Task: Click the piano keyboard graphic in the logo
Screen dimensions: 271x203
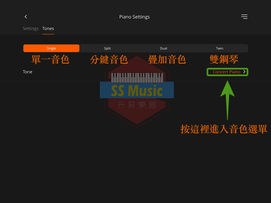Action: [x=136, y=77]
